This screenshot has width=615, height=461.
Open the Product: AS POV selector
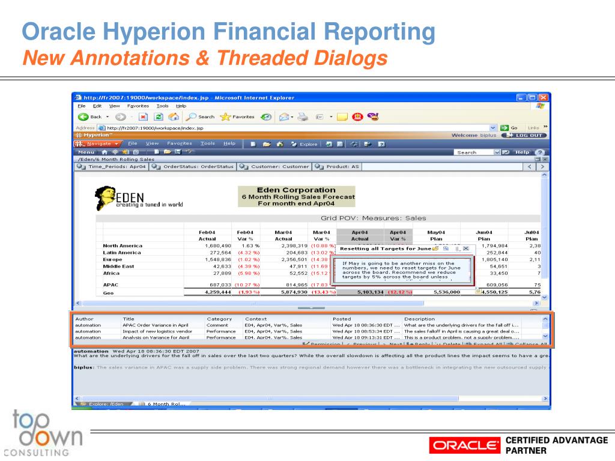(337, 167)
